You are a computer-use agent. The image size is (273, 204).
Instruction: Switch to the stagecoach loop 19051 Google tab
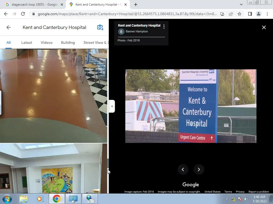point(34,5)
